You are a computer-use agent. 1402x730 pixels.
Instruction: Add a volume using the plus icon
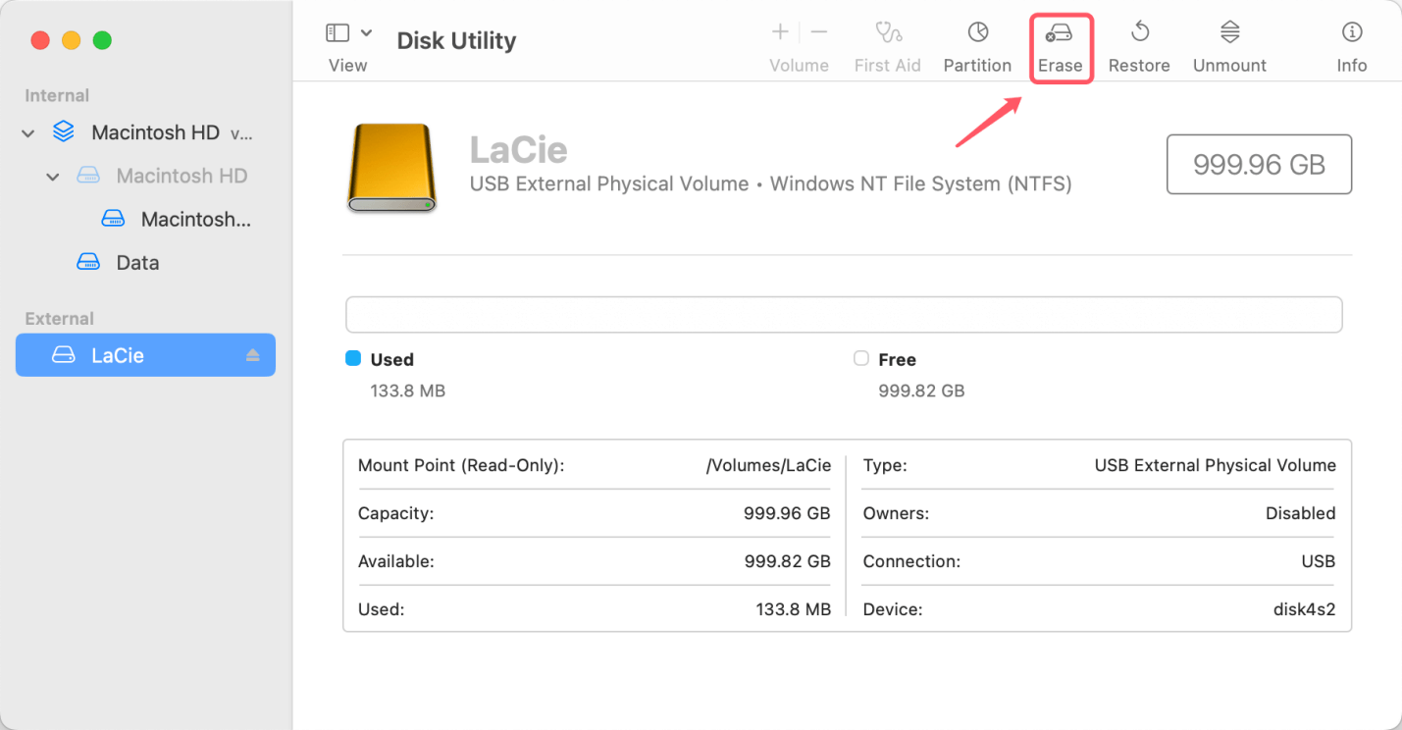pyautogui.click(x=779, y=31)
